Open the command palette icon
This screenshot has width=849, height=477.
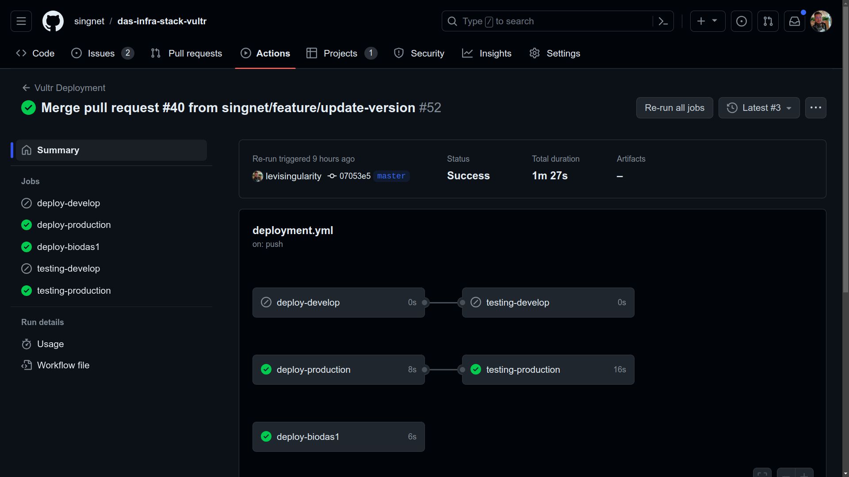pyautogui.click(x=663, y=21)
